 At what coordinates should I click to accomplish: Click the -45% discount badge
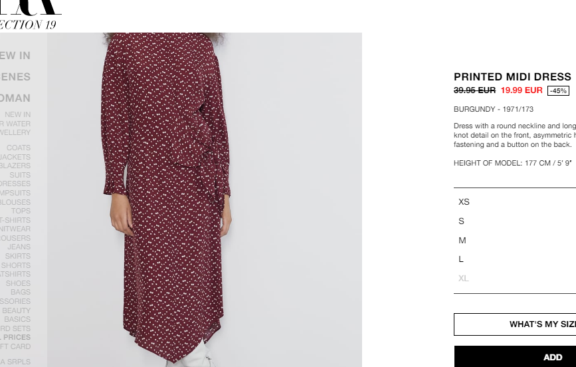point(558,91)
